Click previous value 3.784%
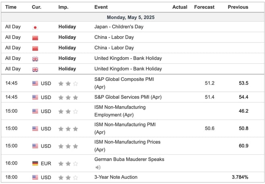The width and height of the screenshot is (265, 184). coord(240,177)
